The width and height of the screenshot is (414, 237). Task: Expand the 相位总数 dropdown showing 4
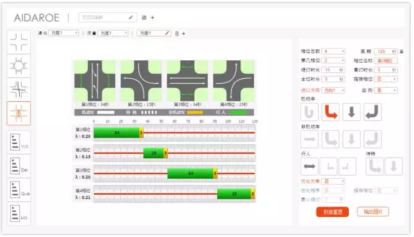pyautogui.click(x=333, y=51)
